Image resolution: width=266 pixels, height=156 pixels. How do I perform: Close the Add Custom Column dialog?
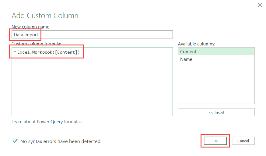coord(260,5)
